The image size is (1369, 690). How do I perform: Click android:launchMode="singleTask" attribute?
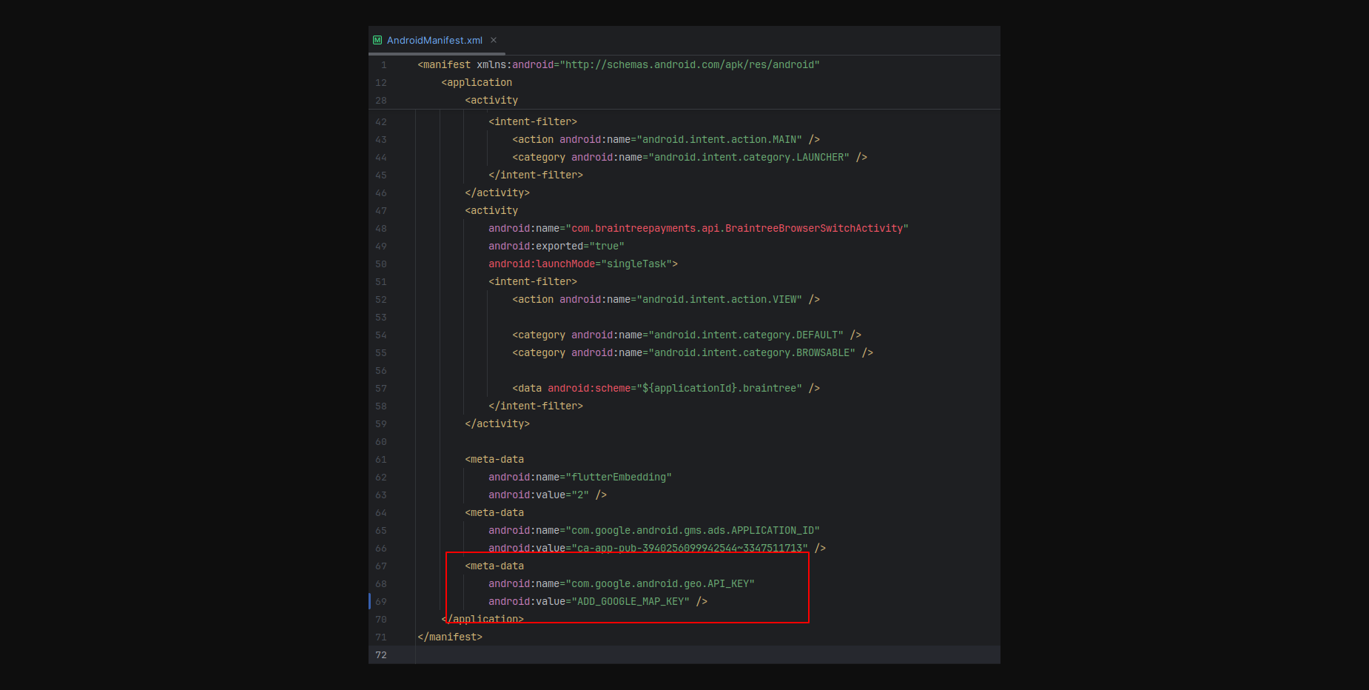click(580, 264)
